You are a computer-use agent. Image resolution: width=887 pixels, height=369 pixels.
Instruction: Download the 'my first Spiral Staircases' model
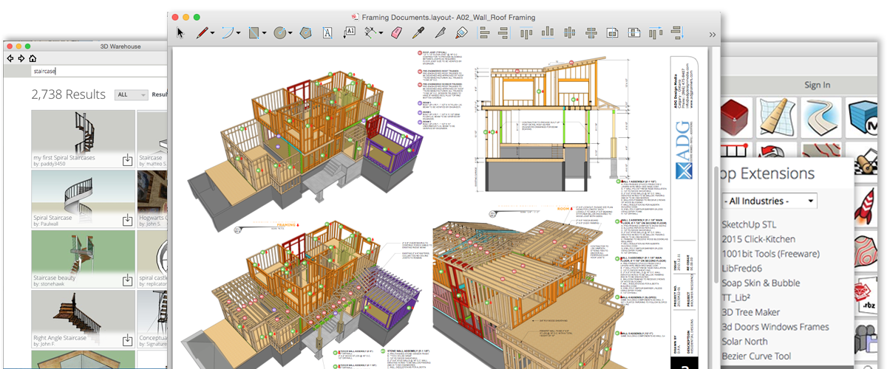(126, 159)
